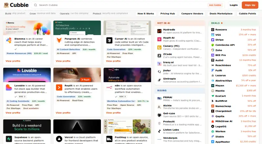The height and width of the screenshot is (144, 262).
Task: Open the Protect security and compliance menu
Action: tap(110, 13)
